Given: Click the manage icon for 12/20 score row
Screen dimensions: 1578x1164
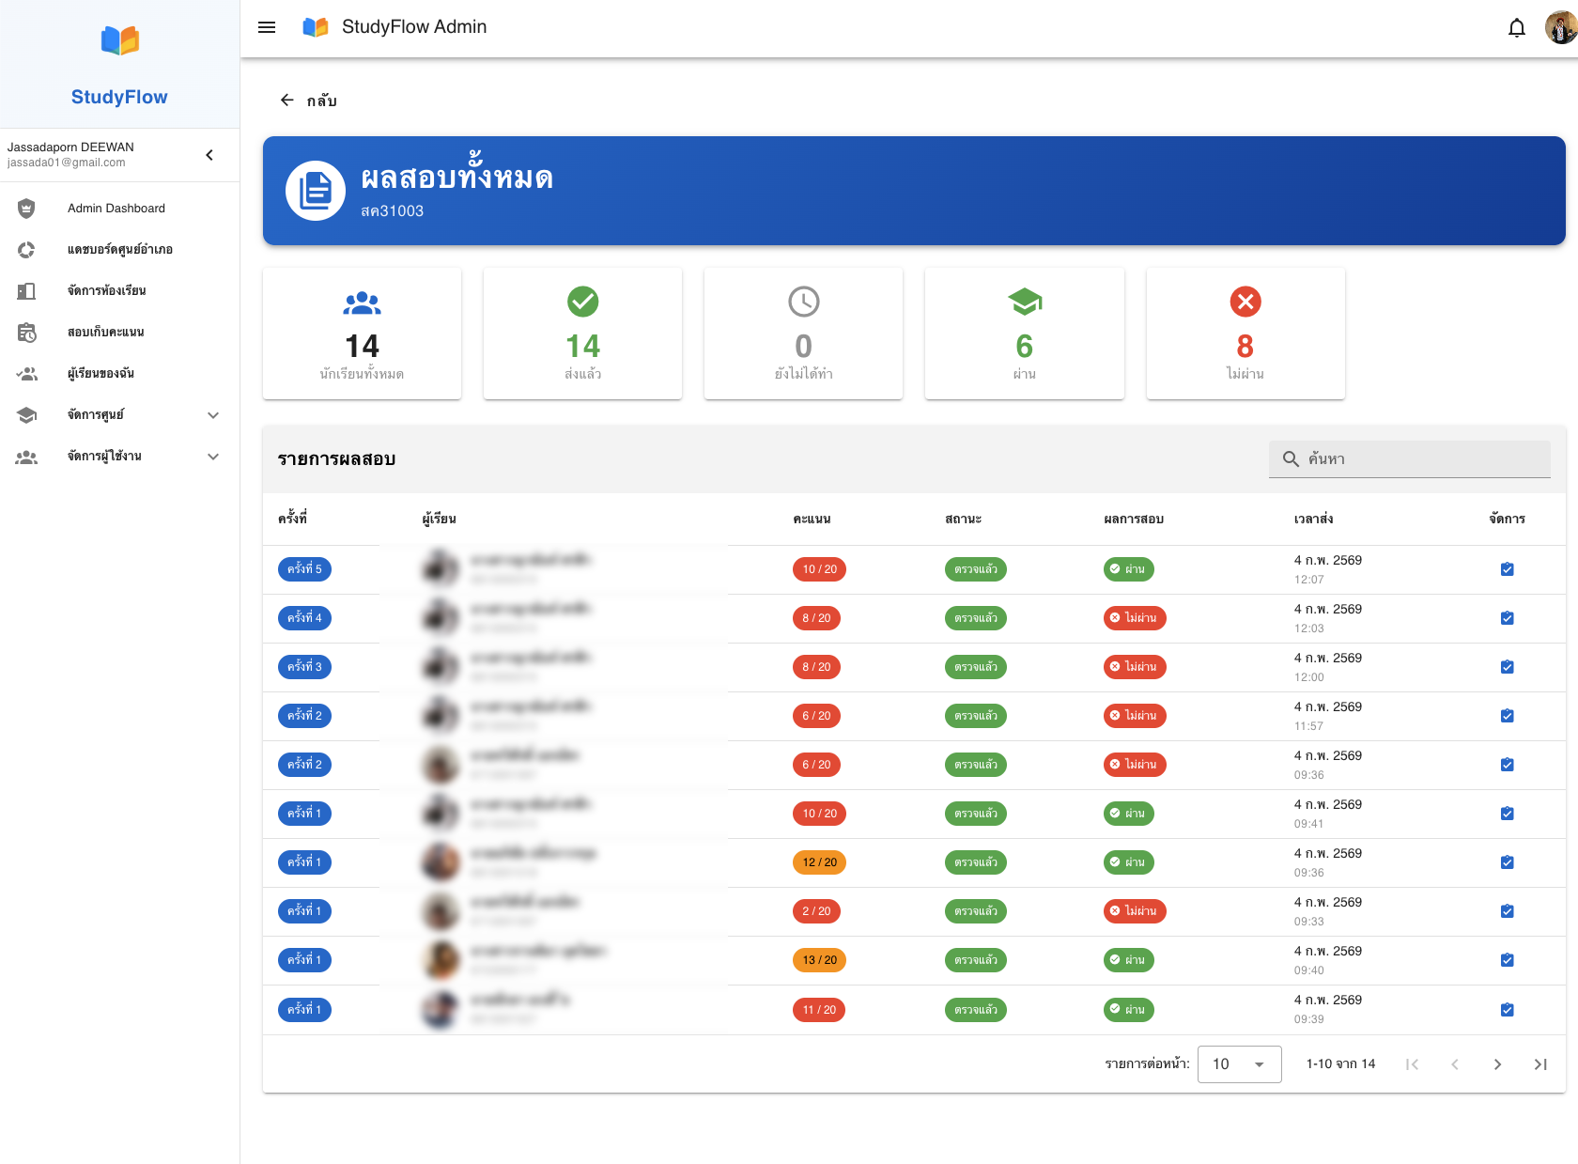Looking at the screenshot, I should pyautogui.click(x=1507, y=862).
